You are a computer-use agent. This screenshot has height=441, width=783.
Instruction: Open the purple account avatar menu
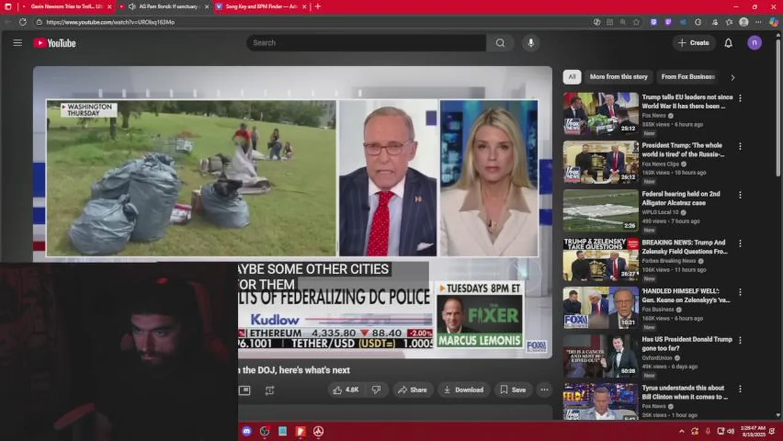click(x=755, y=43)
